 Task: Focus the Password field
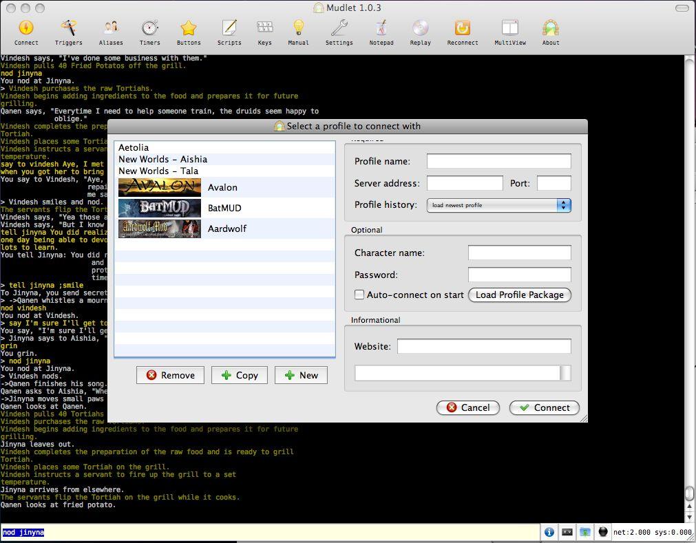click(x=520, y=275)
